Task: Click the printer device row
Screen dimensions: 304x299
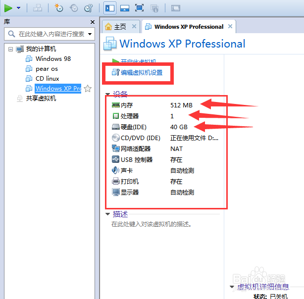Action: pyautogui.click(x=166, y=181)
